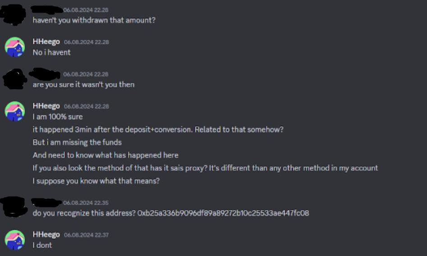Viewport: 427px width, 256px height.
Task: Open HHeego username above "No i havent"
Action: click(x=46, y=41)
